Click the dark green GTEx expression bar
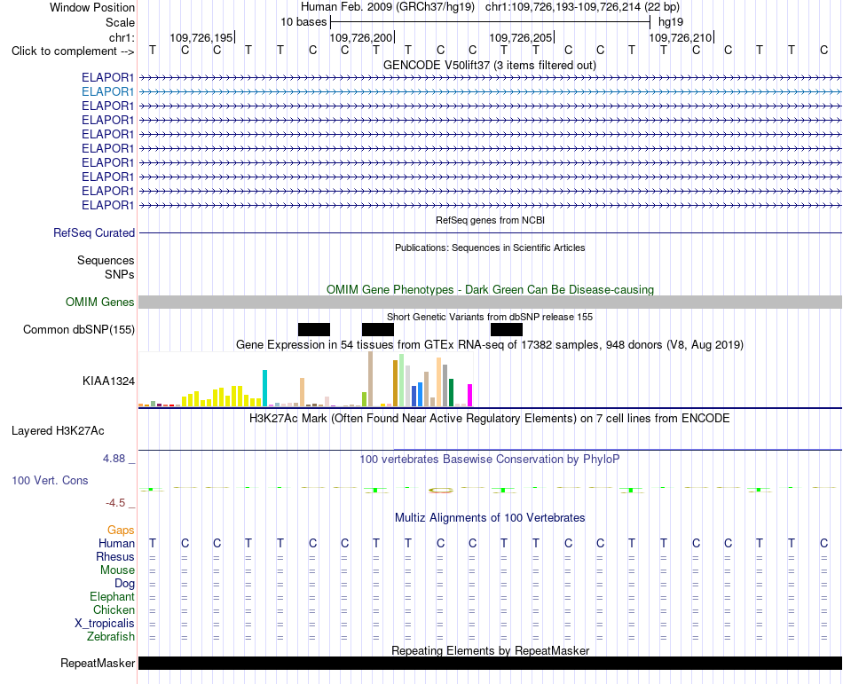This screenshot has width=843, height=684. tap(451, 392)
